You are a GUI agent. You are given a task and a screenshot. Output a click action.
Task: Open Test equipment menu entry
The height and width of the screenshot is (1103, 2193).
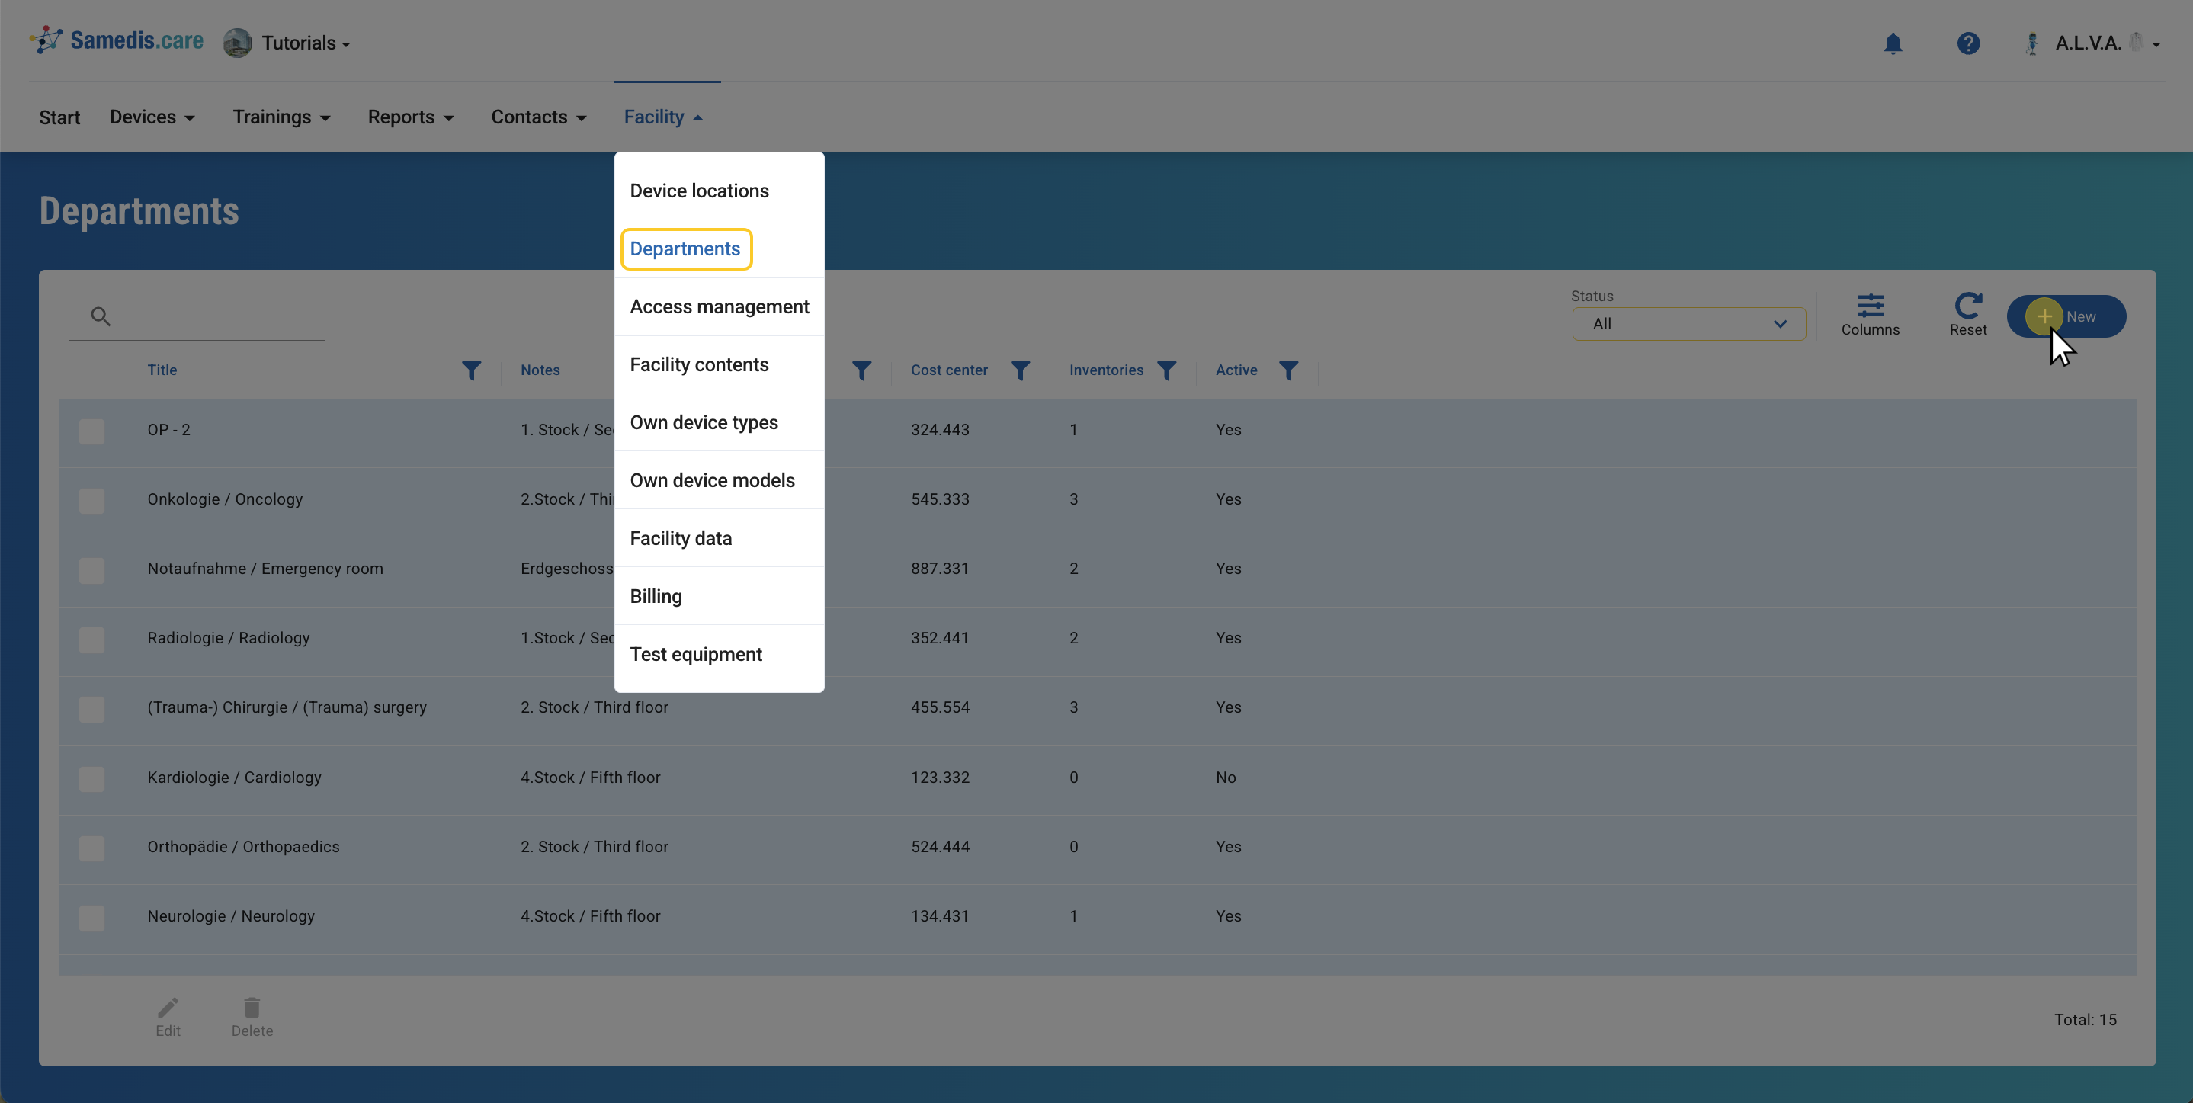click(x=695, y=653)
